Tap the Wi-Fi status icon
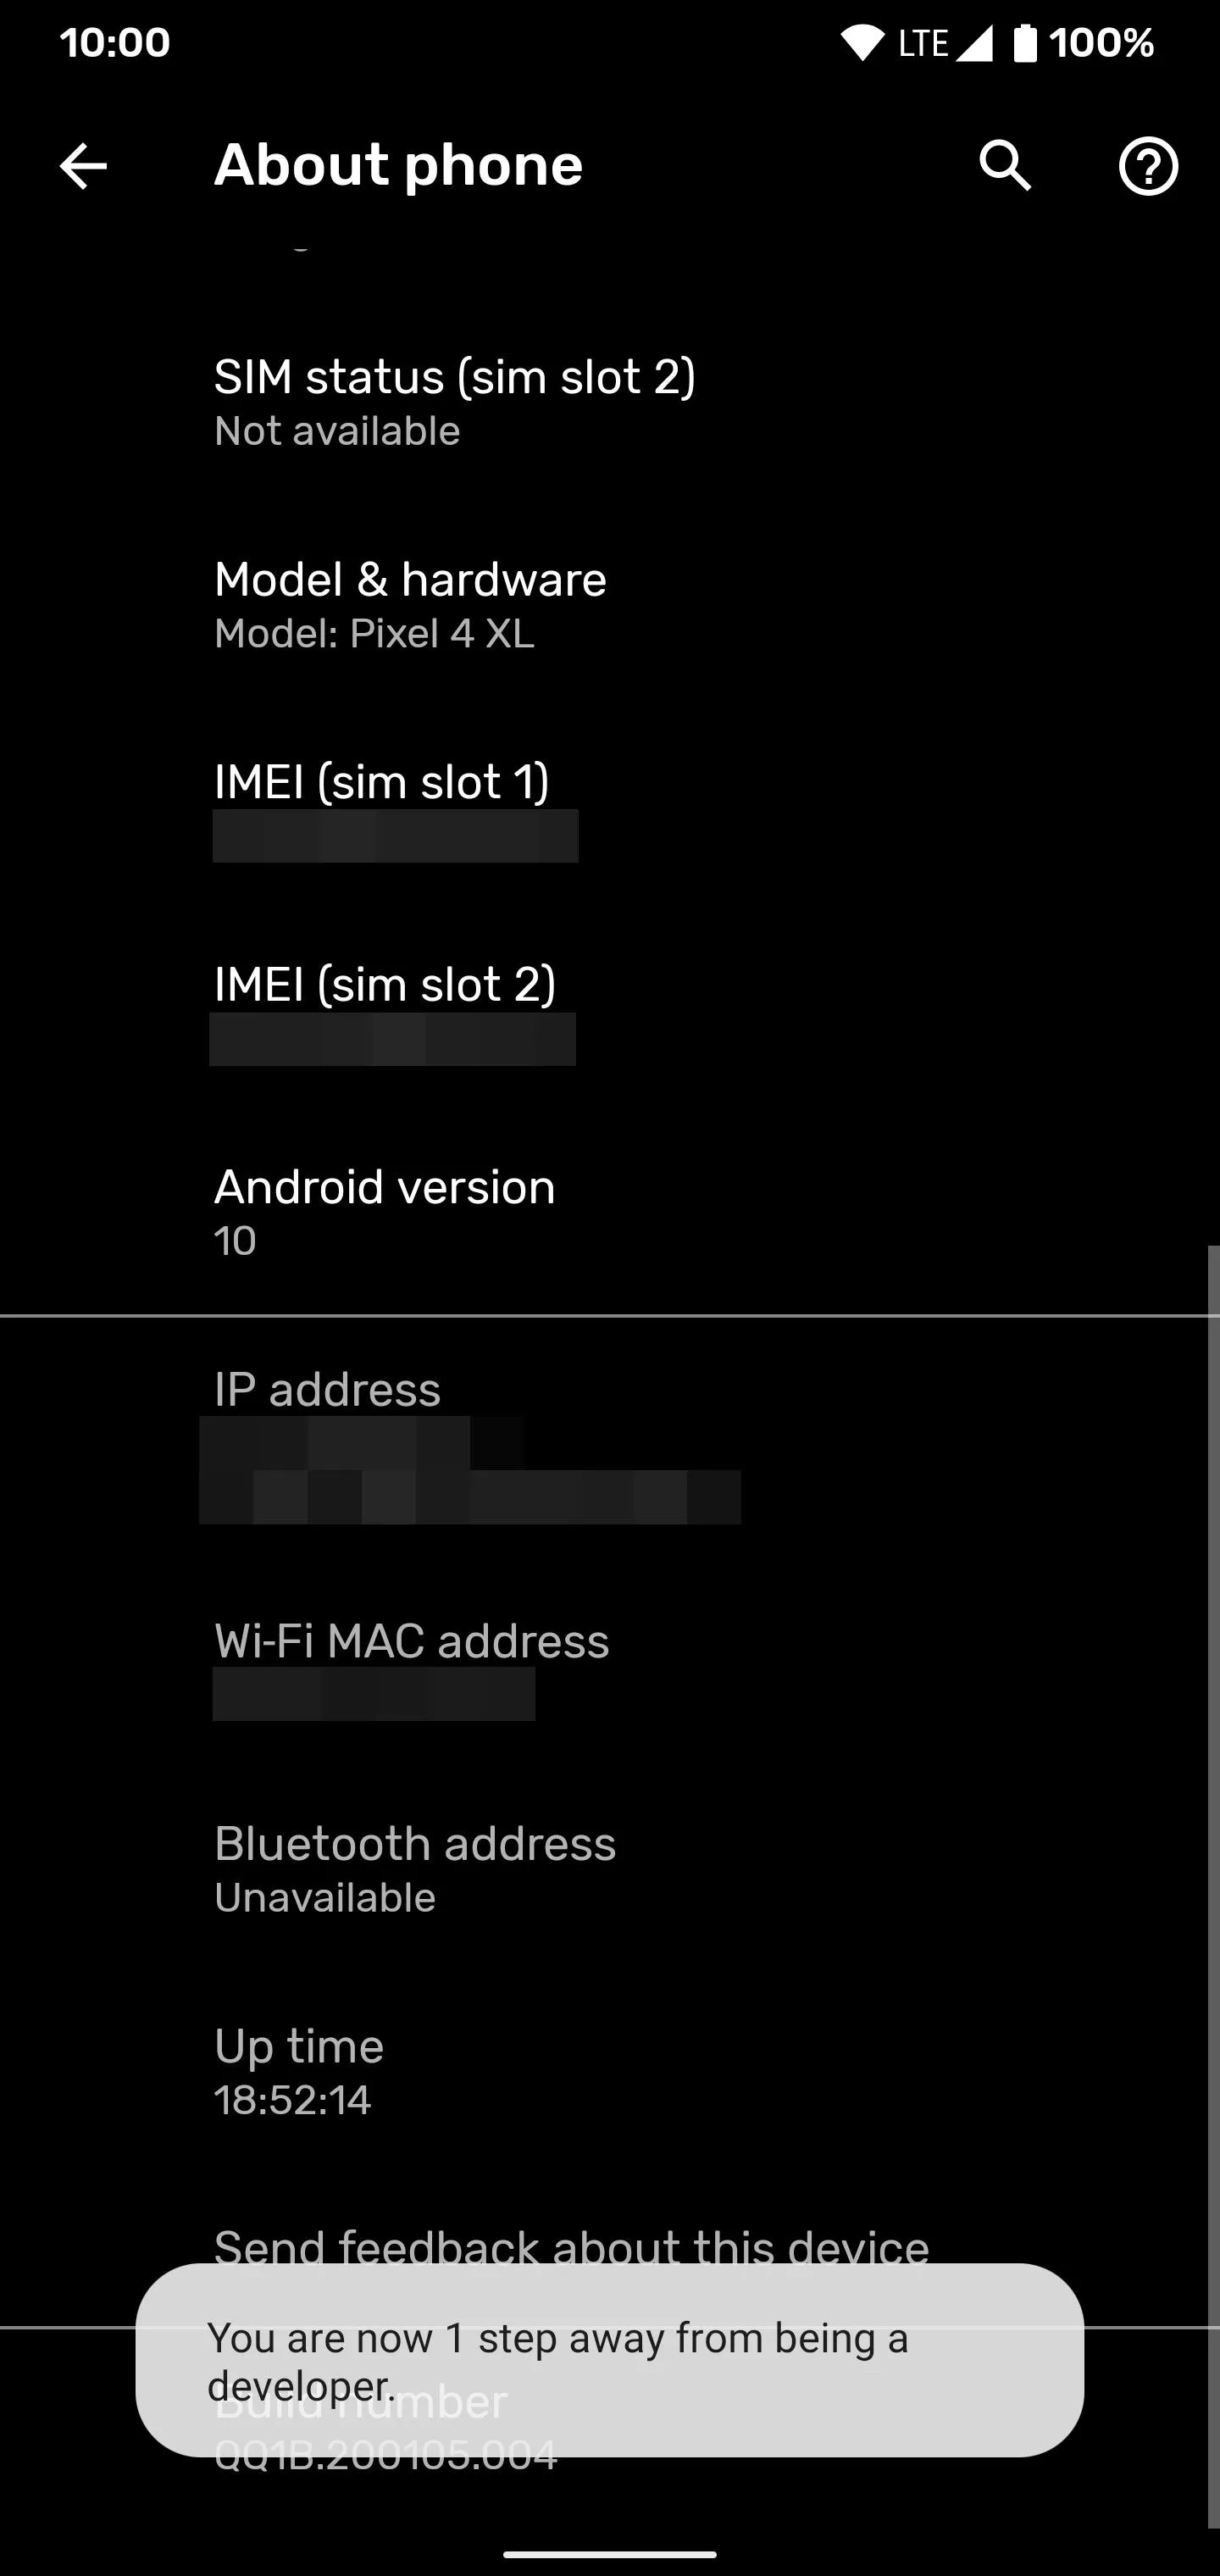 coord(862,43)
